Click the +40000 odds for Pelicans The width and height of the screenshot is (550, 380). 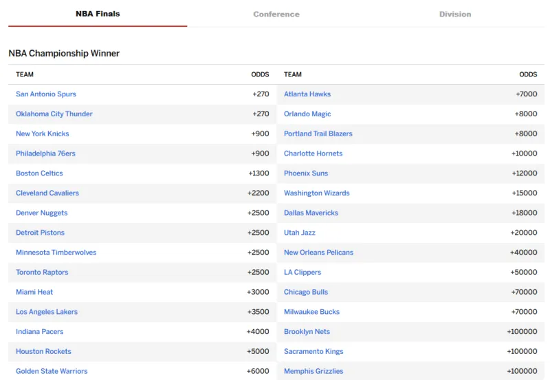click(524, 253)
